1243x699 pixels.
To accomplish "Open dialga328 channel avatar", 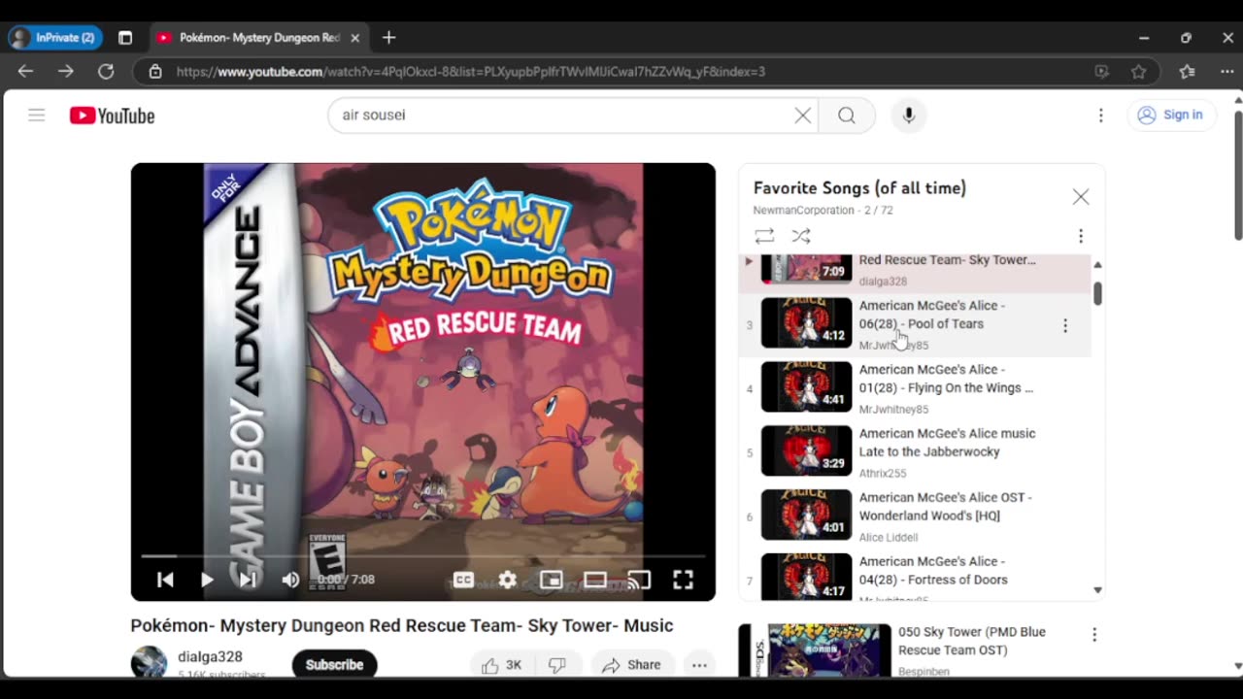I will pos(149,662).
